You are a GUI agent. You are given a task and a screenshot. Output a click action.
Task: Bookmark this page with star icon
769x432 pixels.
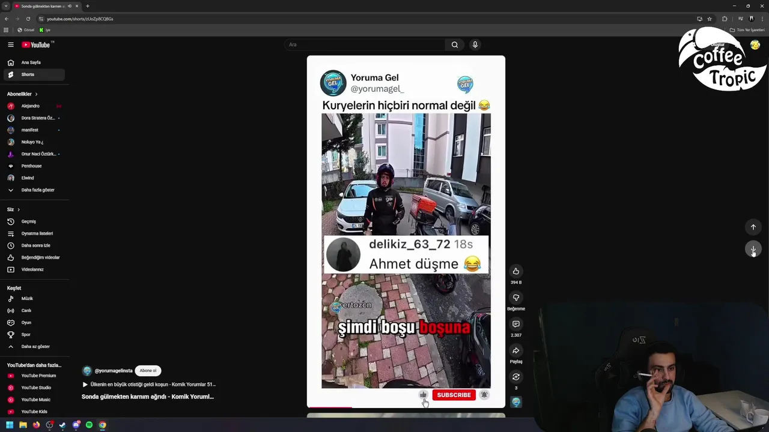coord(710,19)
